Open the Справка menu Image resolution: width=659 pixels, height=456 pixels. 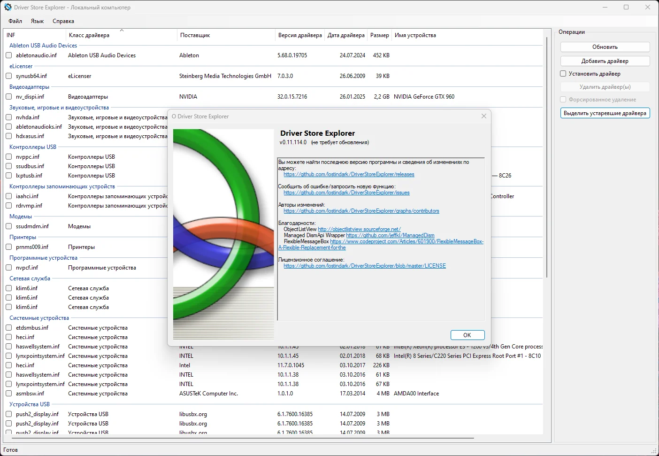click(x=63, y=21)
